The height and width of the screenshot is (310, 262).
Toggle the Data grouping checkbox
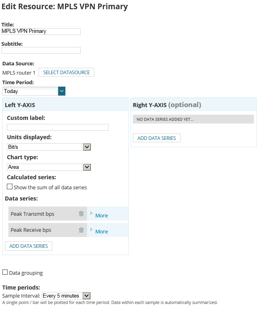pos(5,272)
